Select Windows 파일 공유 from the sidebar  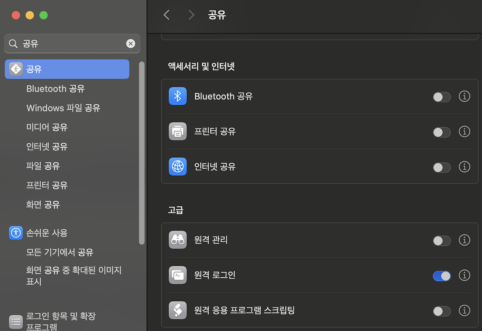coord(63,108)
